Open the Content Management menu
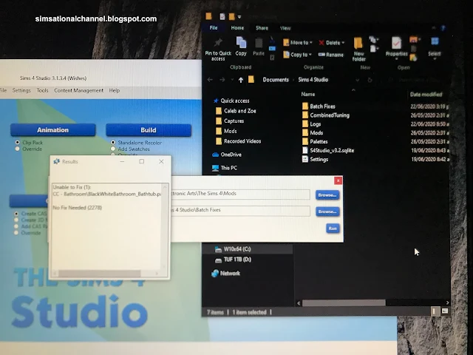 click(79, 90)
